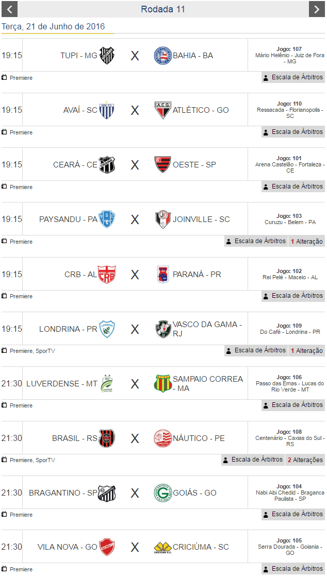Click the Atlético - GO team crest

coord(162,110)
